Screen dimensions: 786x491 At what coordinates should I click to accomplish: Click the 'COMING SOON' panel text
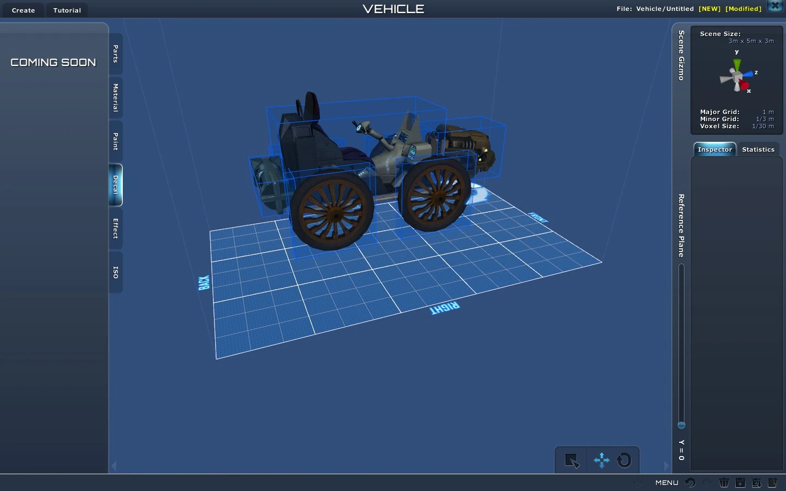coord(53,63)
